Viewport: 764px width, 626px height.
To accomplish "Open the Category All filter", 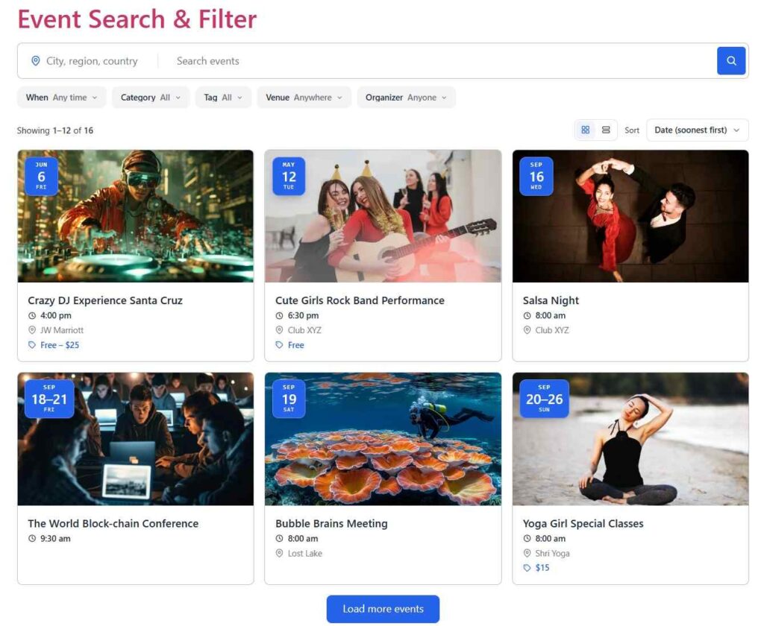I will [x=151, y=98].
